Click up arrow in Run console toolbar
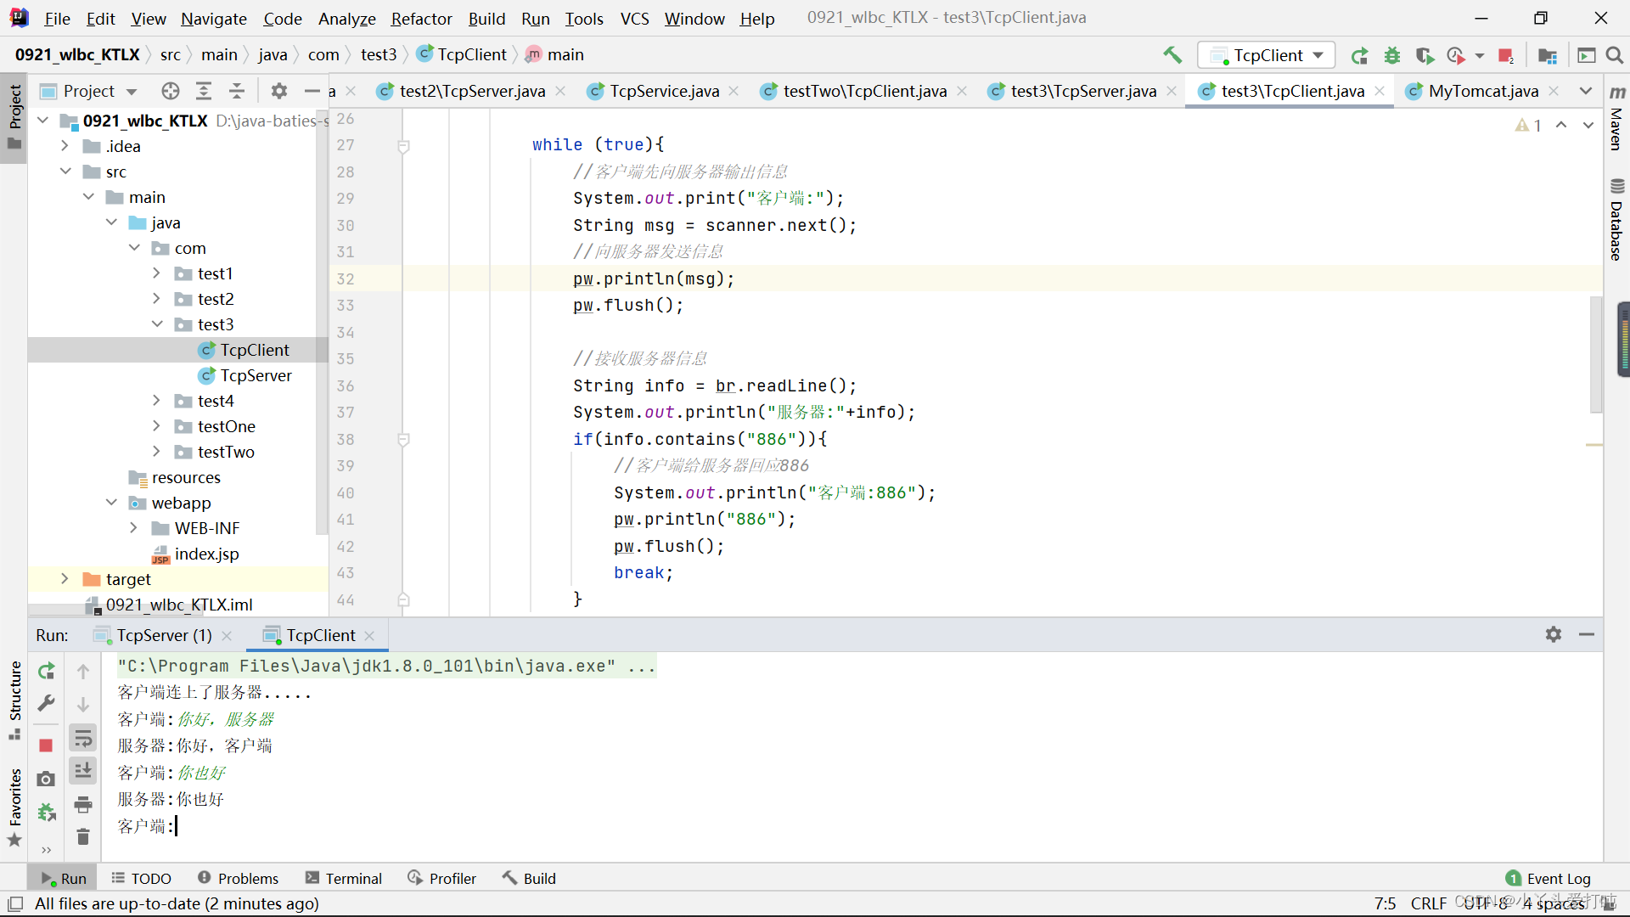1630x917 pixels. pyautogui.click(x=83, y=671)
